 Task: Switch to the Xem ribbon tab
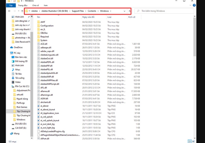[45, 5]
